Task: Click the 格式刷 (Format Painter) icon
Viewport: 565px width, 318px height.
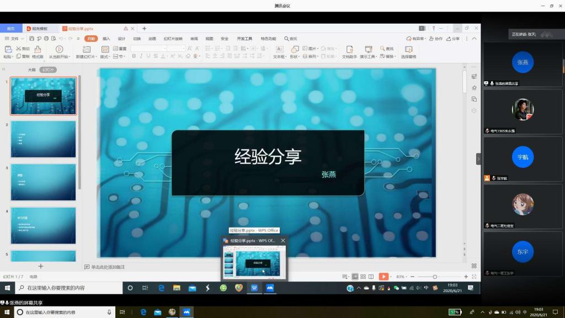Action: coord(38,50)
